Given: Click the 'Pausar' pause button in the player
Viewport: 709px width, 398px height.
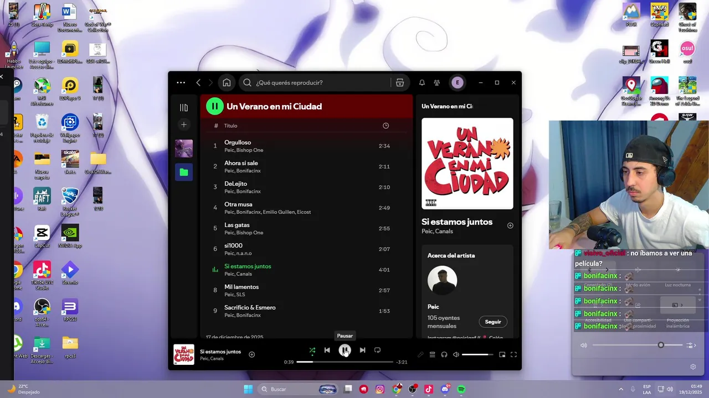Looking at the screenshot, I should (345, 350).
